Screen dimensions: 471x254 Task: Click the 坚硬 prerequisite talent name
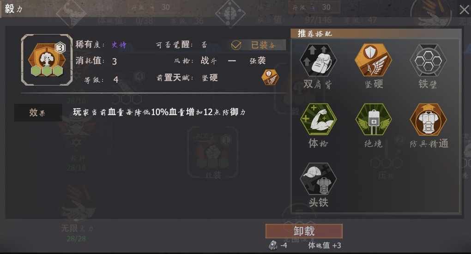pos(210,78)
